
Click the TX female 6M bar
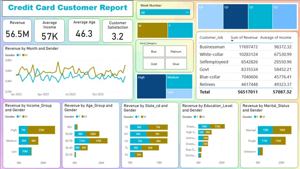[x=139, y=127]
